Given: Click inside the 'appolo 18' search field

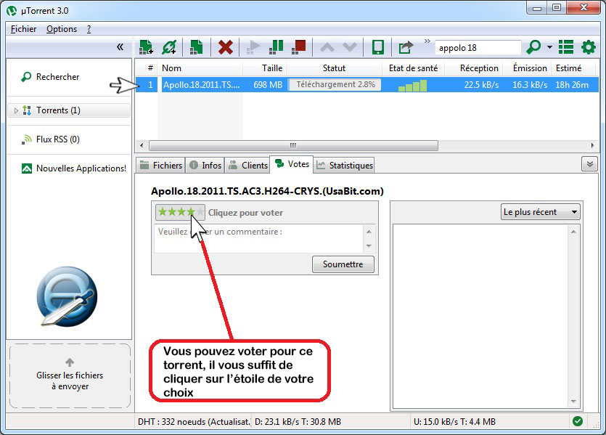Looking at the screenshot, I should (478, 48).
